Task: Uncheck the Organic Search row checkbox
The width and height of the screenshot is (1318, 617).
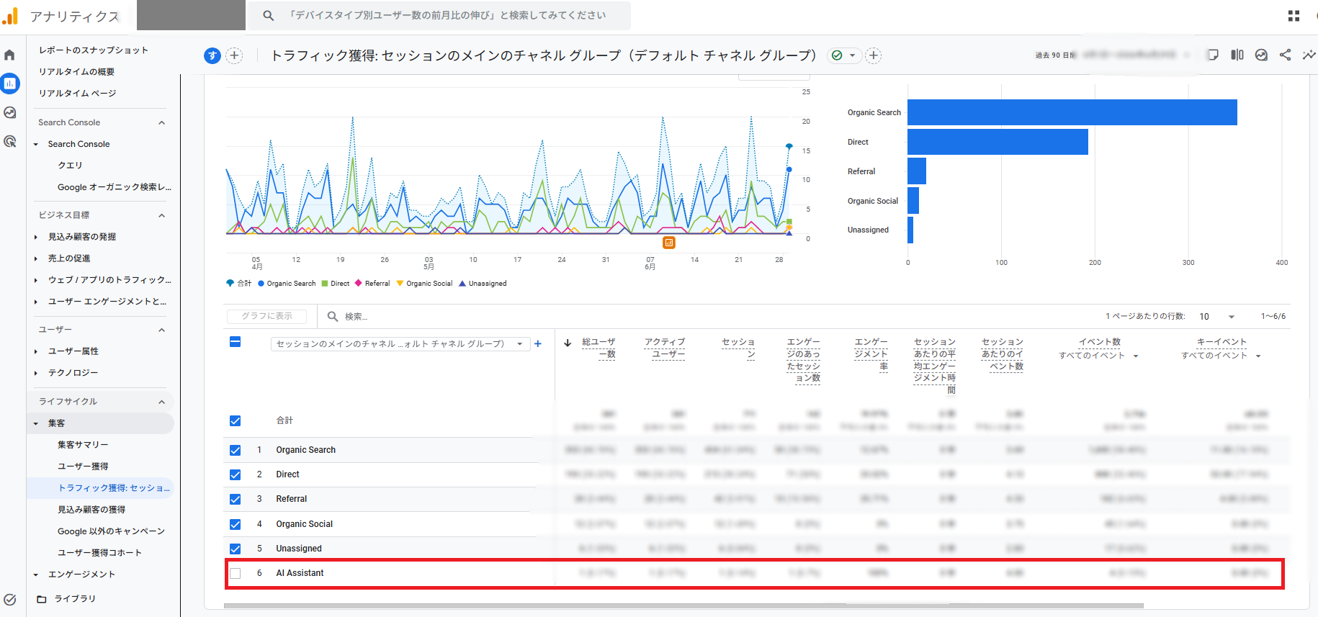Action: tap(235, 450)
